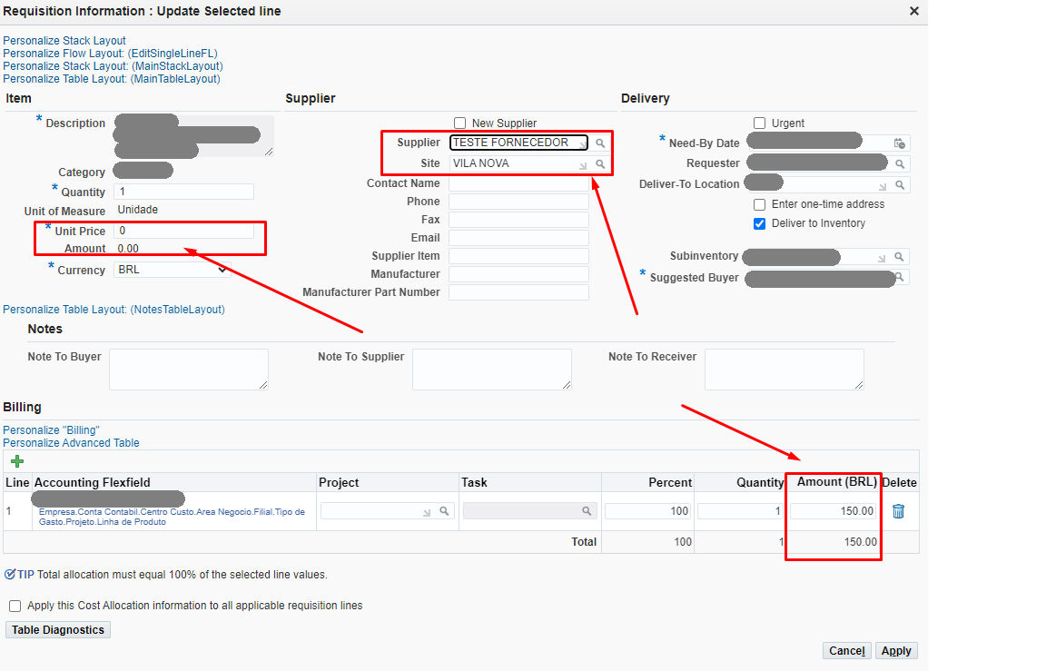Click the Requester search magnifier icon
Viewport: 1046px width, 671px height.
click(900, 163)
